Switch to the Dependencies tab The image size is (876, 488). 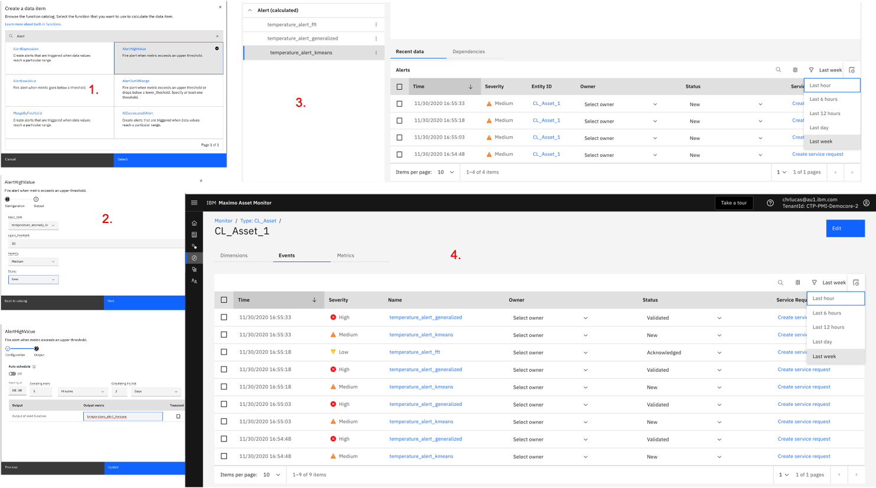468,51
